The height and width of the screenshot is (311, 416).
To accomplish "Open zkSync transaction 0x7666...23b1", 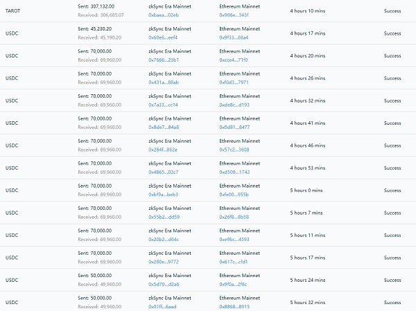I will 164,60.
